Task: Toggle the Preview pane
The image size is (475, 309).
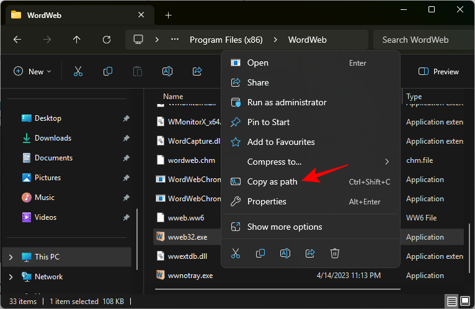Action: tap(438, 72)
